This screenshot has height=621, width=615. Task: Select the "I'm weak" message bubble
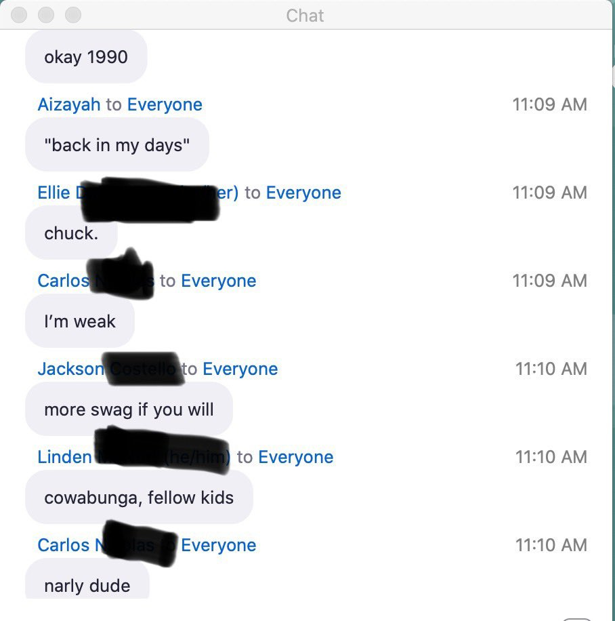pos(80,321)
